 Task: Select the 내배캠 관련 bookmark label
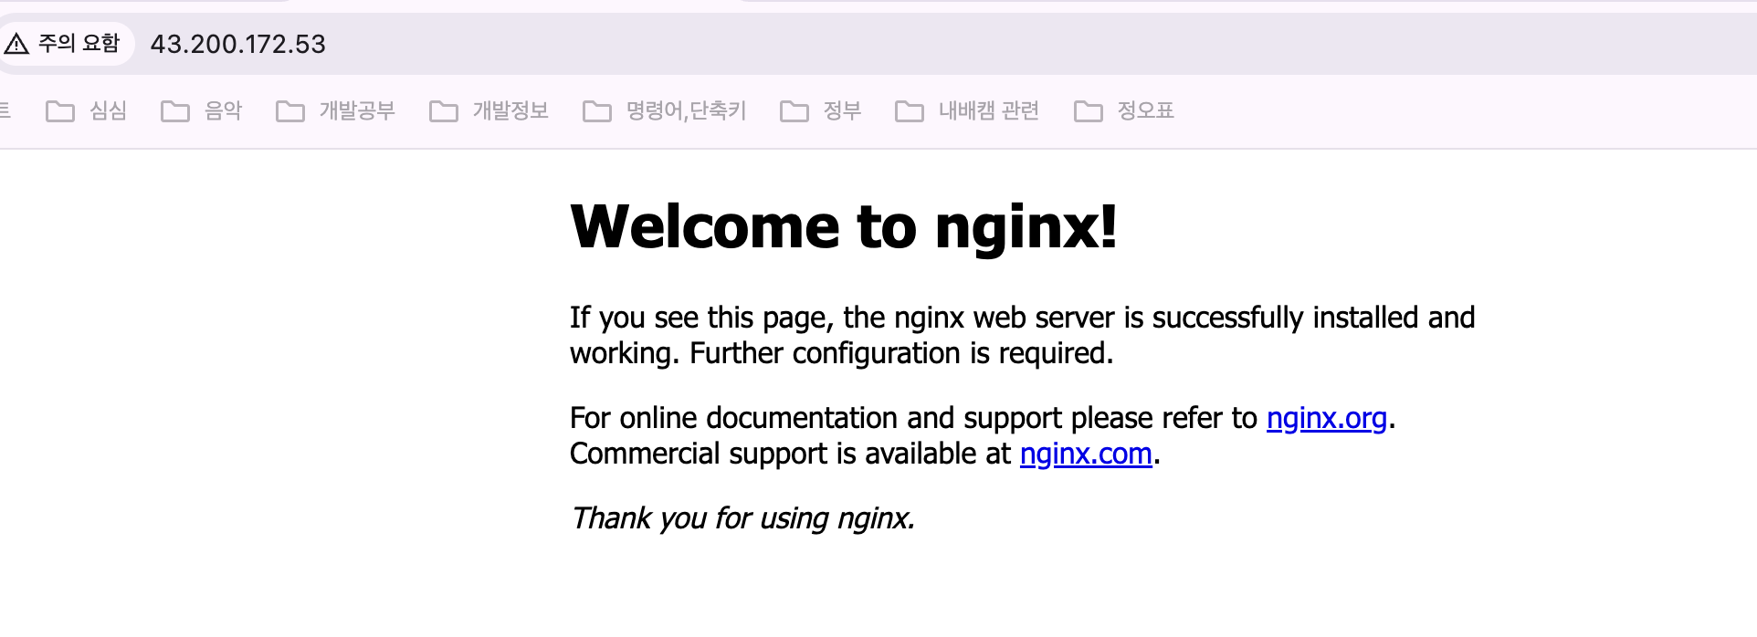coord(989,111)
